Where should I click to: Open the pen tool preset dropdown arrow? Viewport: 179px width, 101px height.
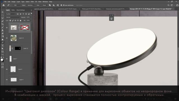[11, 5]
